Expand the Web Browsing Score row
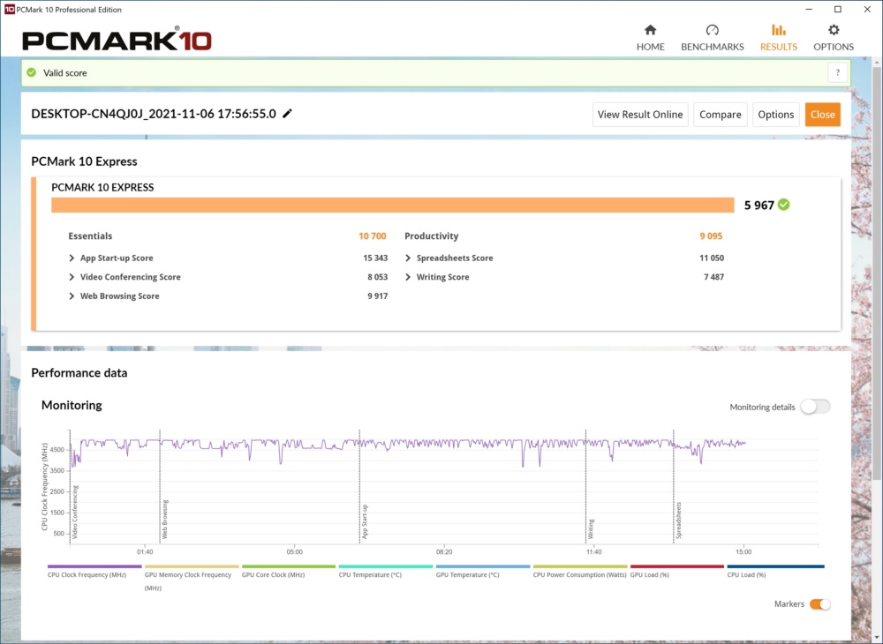 click(72, 296)
